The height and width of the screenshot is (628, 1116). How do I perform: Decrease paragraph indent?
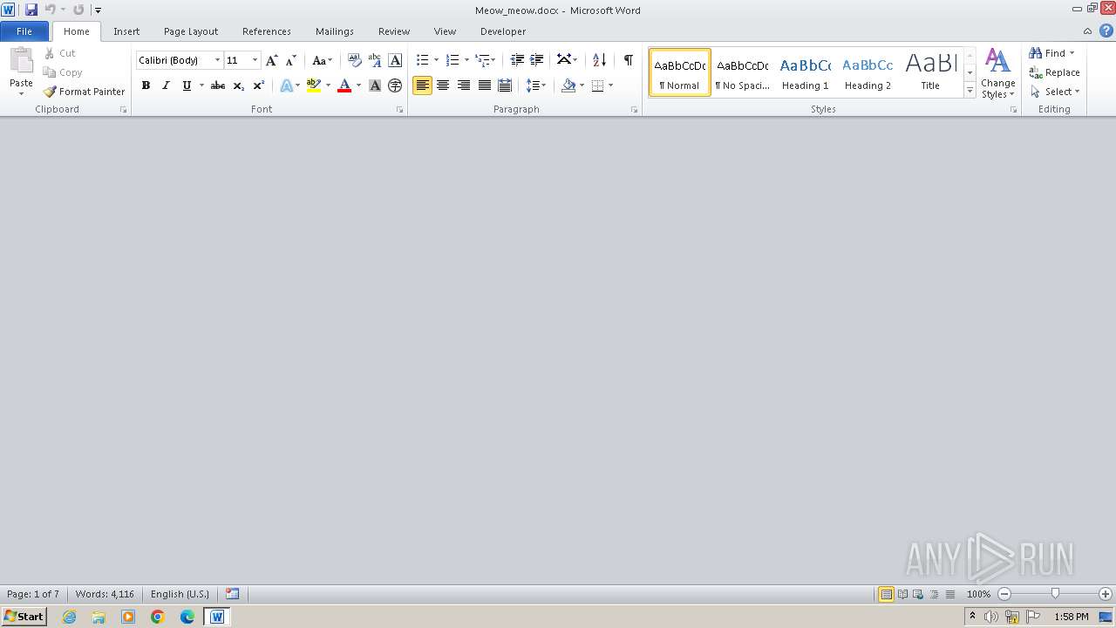click(517, 60)
